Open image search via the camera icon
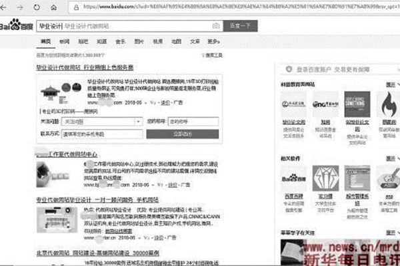The height and width of the screenshot is (266, 400). coord(216,26)
